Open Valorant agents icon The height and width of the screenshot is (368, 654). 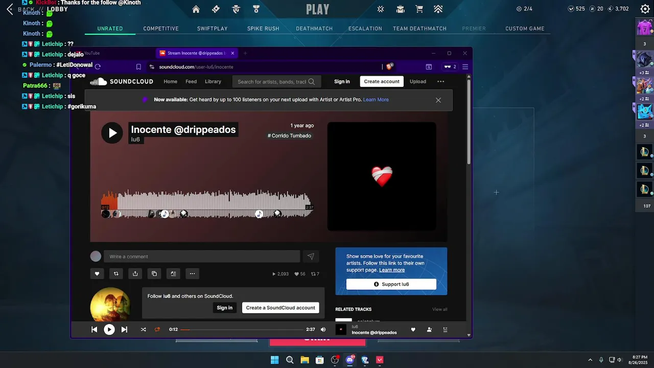click(x=236, y=9)
